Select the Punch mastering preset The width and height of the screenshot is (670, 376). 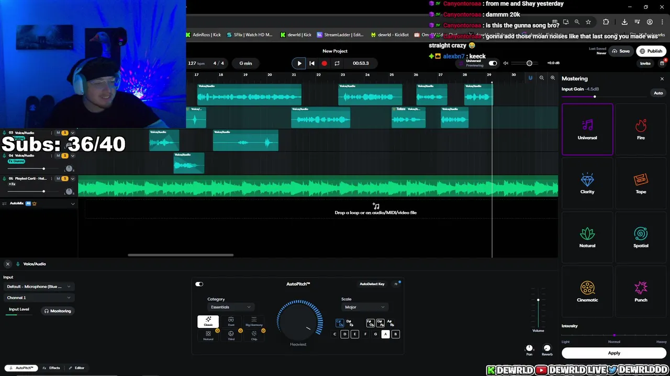coord(641,291)
